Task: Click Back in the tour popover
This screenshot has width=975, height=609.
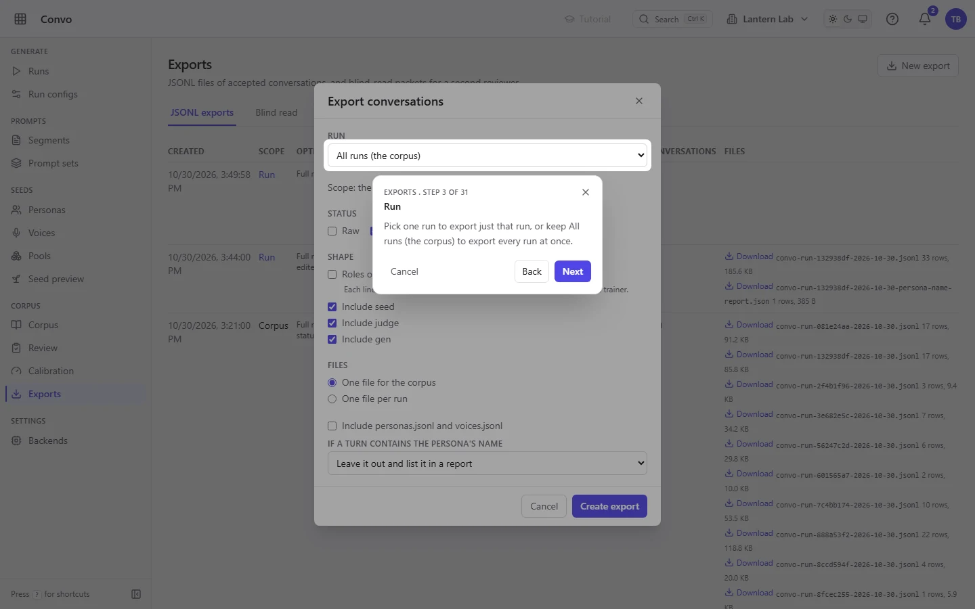Action: click(x=532, y=271)
